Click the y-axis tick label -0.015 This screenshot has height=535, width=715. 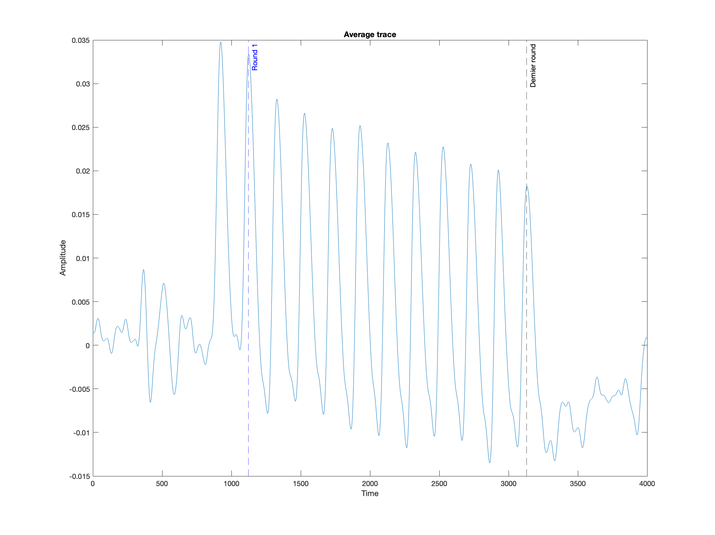tap(79, 476)
